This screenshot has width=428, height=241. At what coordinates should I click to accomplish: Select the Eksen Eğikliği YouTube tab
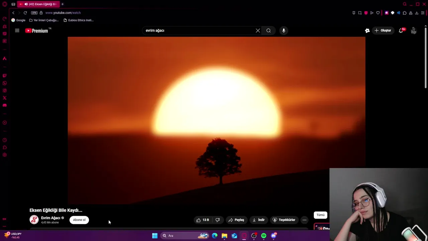38,4
